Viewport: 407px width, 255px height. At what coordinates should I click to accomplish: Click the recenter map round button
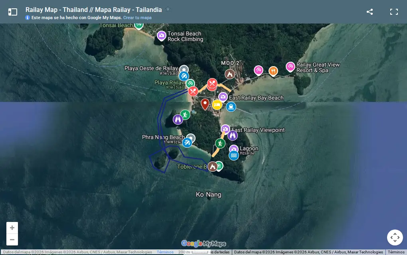[395, 237]
